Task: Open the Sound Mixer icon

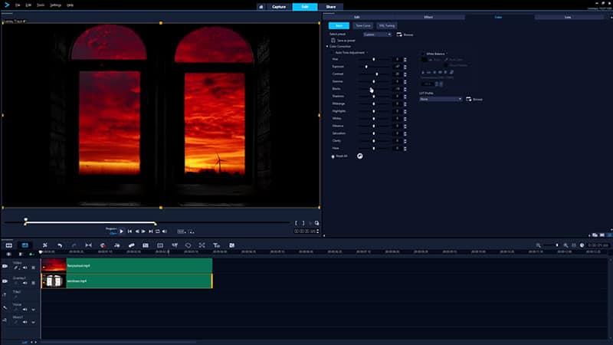Action: click(x=117, y=245)
